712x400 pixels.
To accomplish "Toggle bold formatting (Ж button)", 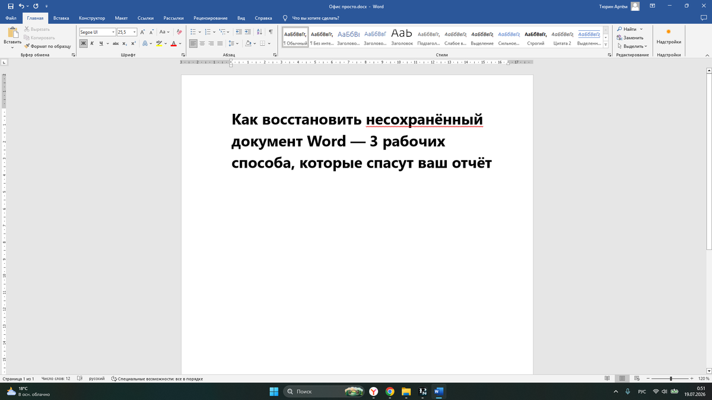I will point(84,43).
